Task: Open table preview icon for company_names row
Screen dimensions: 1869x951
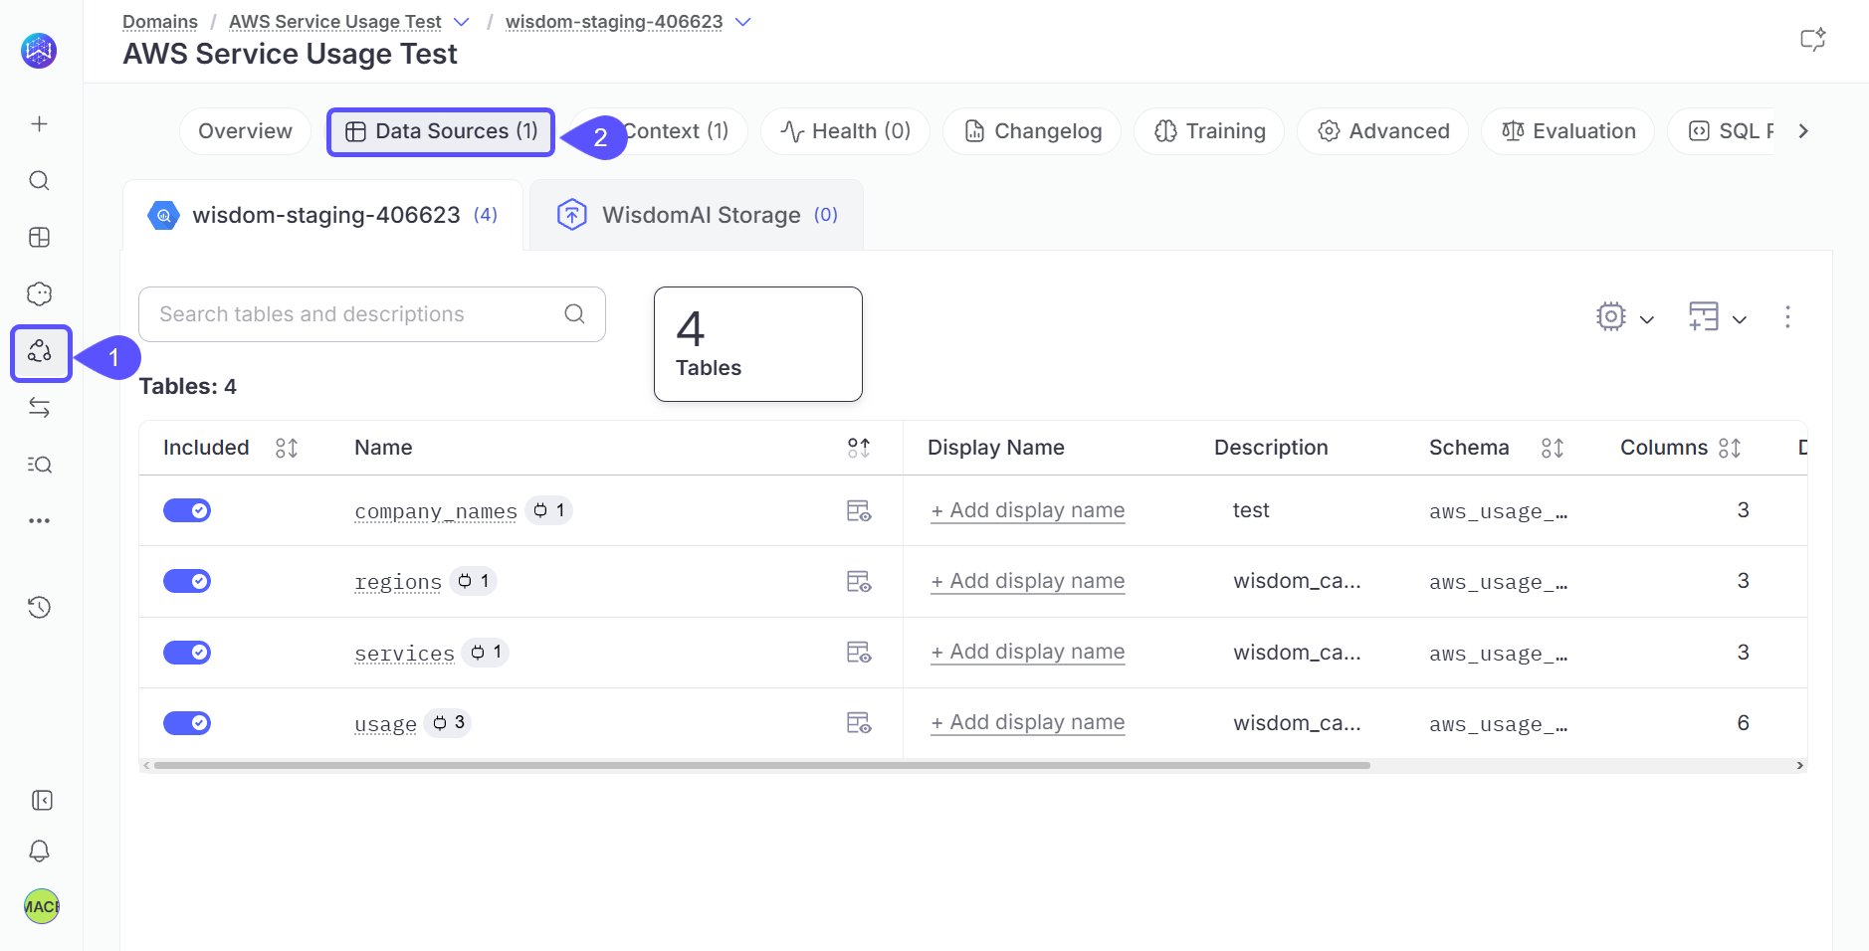Action: (858, 510)
